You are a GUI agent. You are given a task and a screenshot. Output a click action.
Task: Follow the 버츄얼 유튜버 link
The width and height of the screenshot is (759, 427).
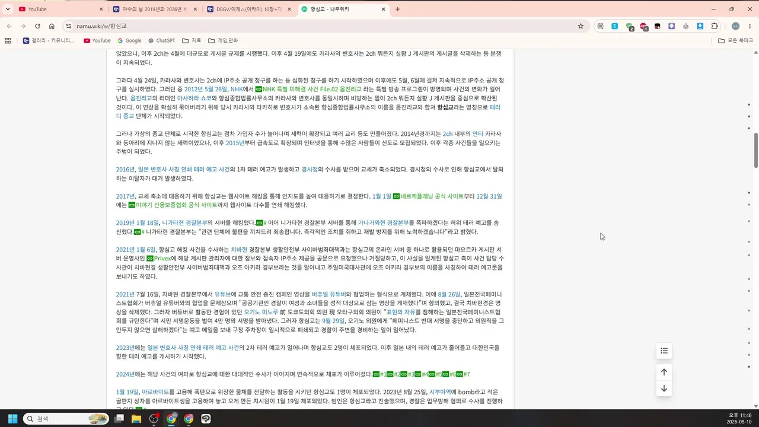coord(329,294)
